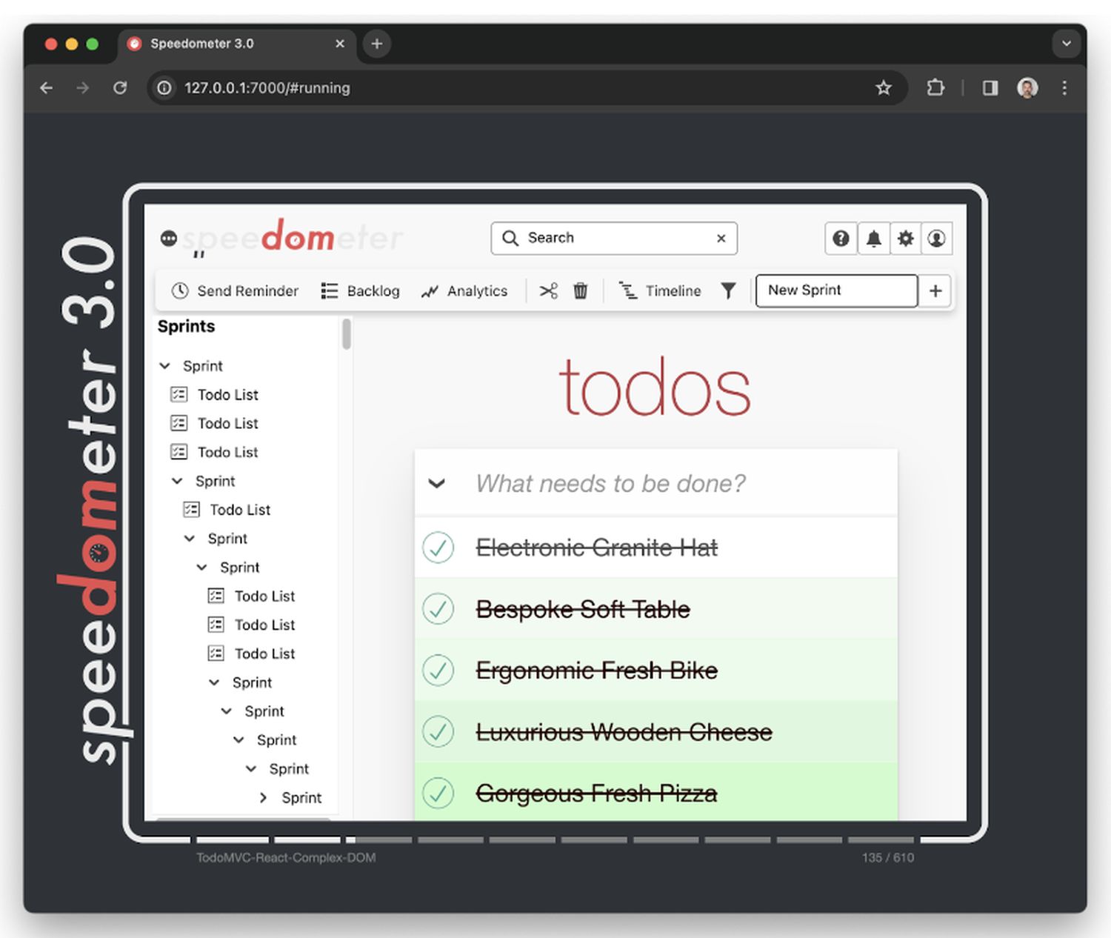Open notifications bell icon

pos(873,239)
